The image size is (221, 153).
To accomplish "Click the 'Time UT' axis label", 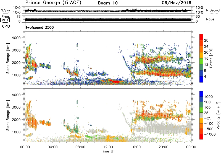I will 108,151.
